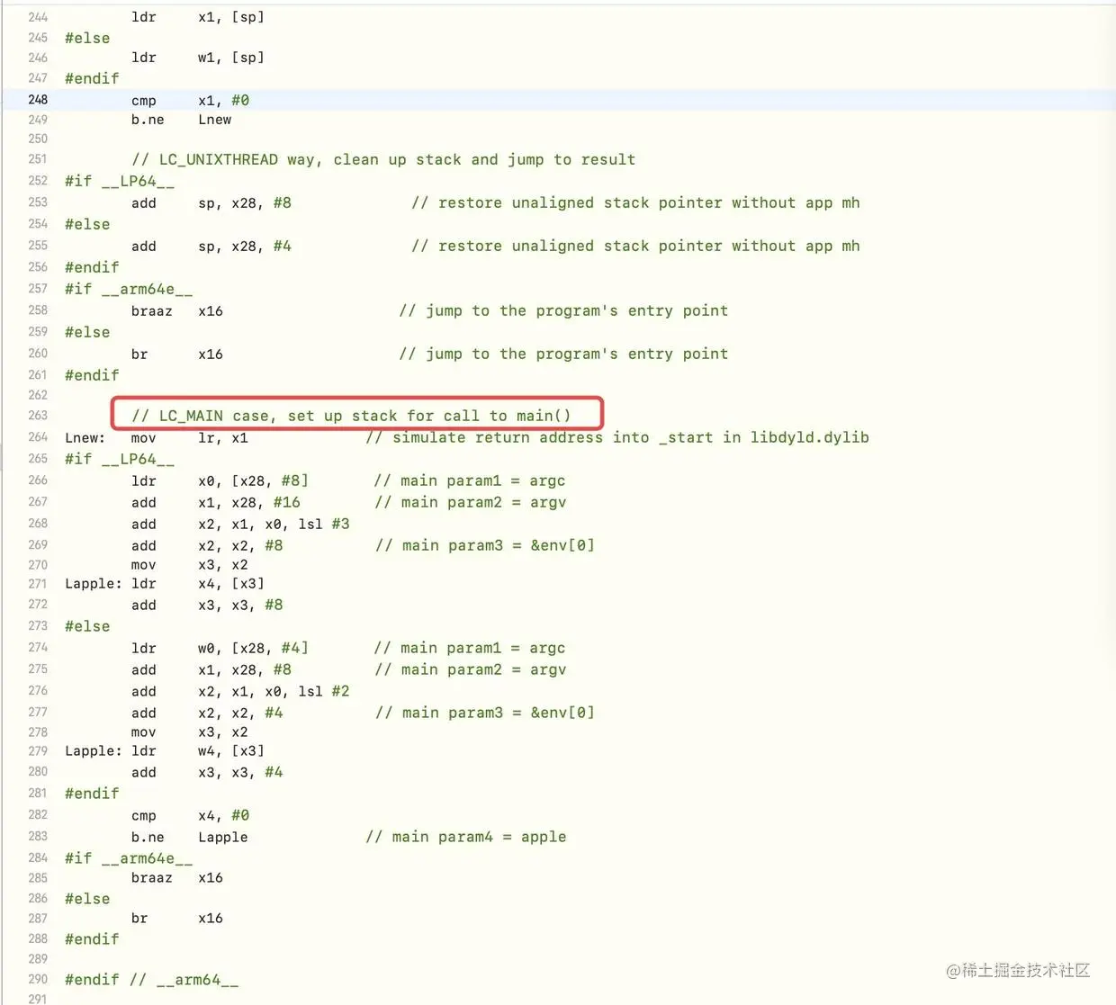Click the LC_MAIN case comment

351,416
